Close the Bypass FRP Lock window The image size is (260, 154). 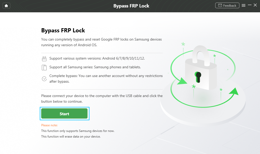tap(255, 5)
